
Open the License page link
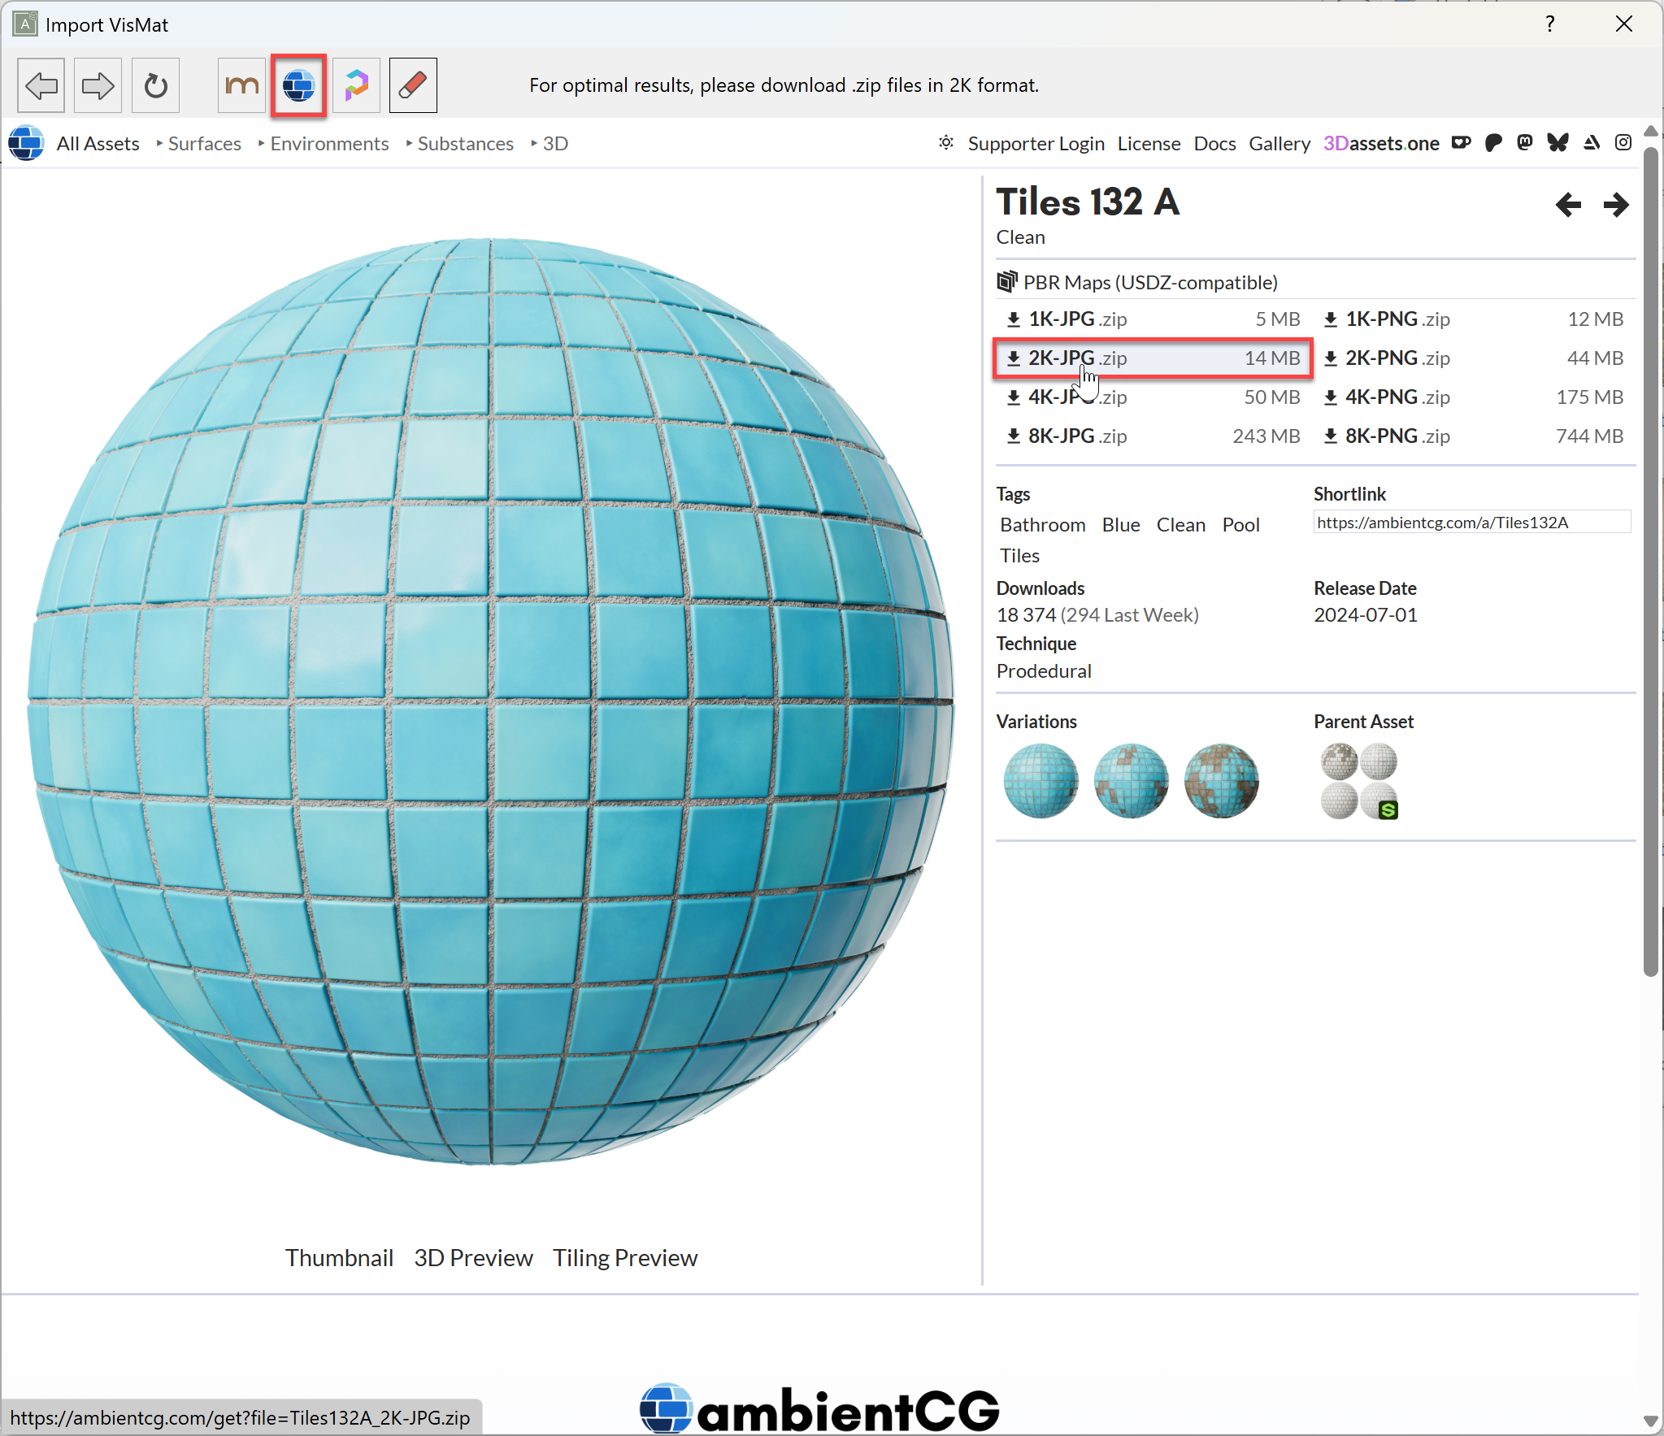tap(1149, 144)
